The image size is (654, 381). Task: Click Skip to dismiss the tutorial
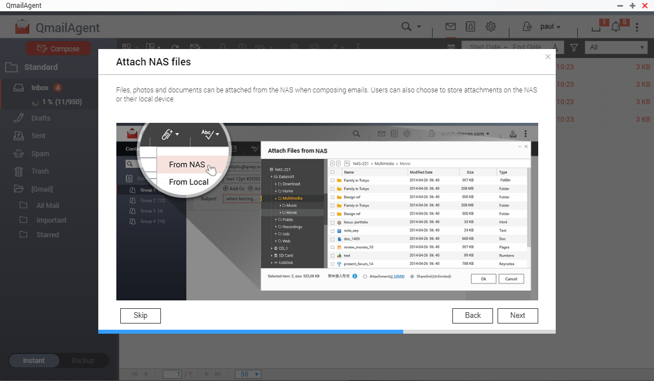point(141,316)
